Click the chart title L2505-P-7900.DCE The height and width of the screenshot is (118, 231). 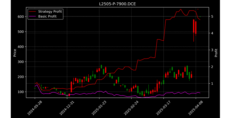(x=117, y=4)
